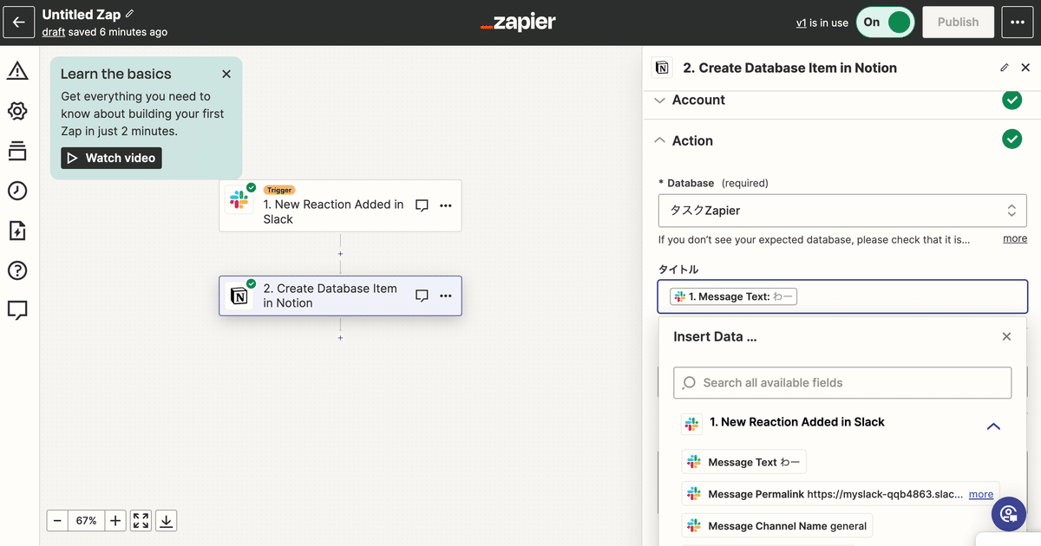Open the versions stack icon in sidebar
This screenshot has width=1041, height=546.
(x=17, y=152)
